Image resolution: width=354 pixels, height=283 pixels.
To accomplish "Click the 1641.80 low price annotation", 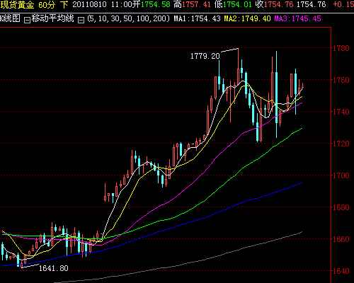I will coord(54,268).
